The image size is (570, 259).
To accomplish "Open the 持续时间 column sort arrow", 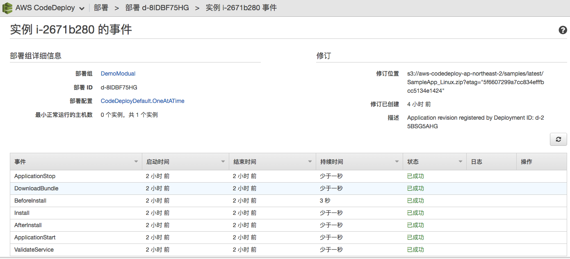I will pyautogui.click(x=397, y=162).
